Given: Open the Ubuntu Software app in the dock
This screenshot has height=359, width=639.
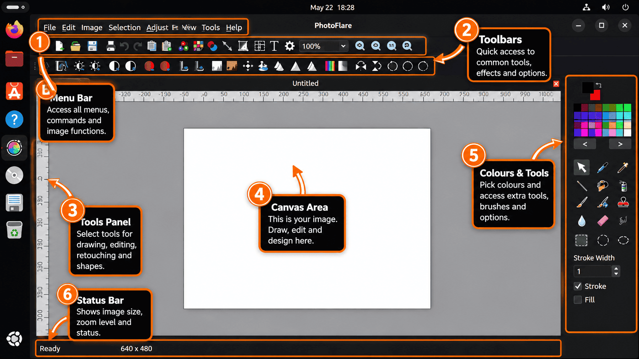Looking at the screenshot, I should (14, 91).
